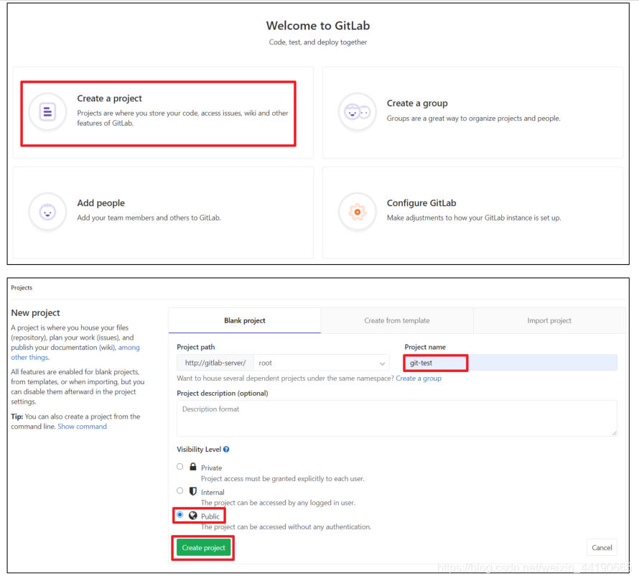Click the Cancel button
The height and width of the screenshot is (581, 639).
pos(602,547)
